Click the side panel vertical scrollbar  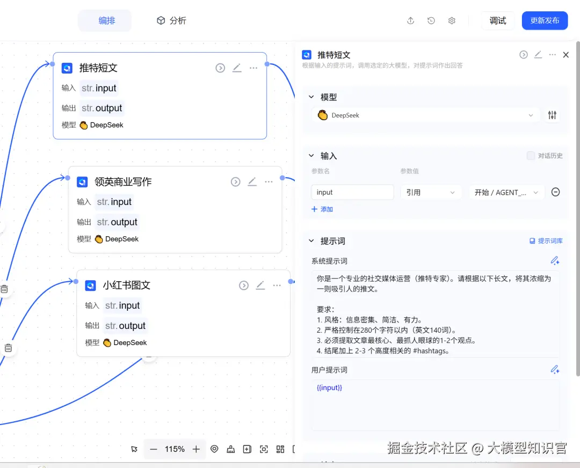(x=578, y=209)
